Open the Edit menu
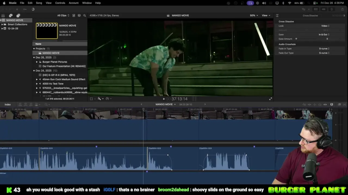Viewport: 348px width, 195px height. [30, 3]
